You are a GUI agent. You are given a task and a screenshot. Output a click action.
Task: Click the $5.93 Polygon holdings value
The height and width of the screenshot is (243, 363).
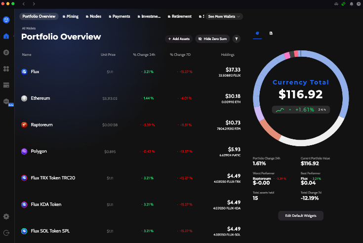tap(234, 149)
